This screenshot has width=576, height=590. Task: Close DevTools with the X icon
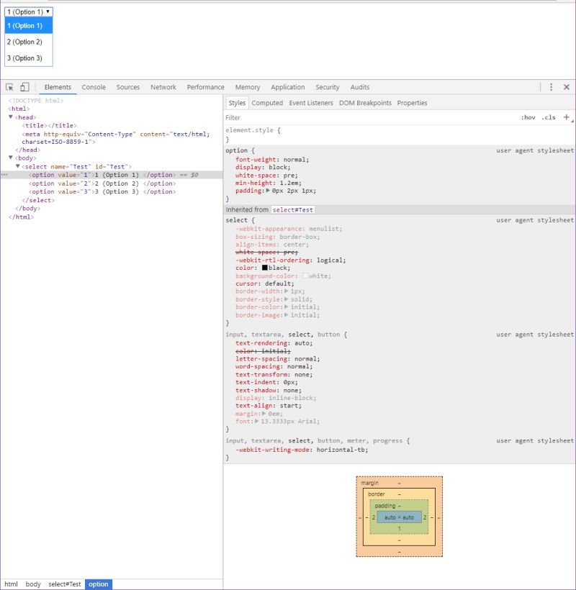pos(565,86)
